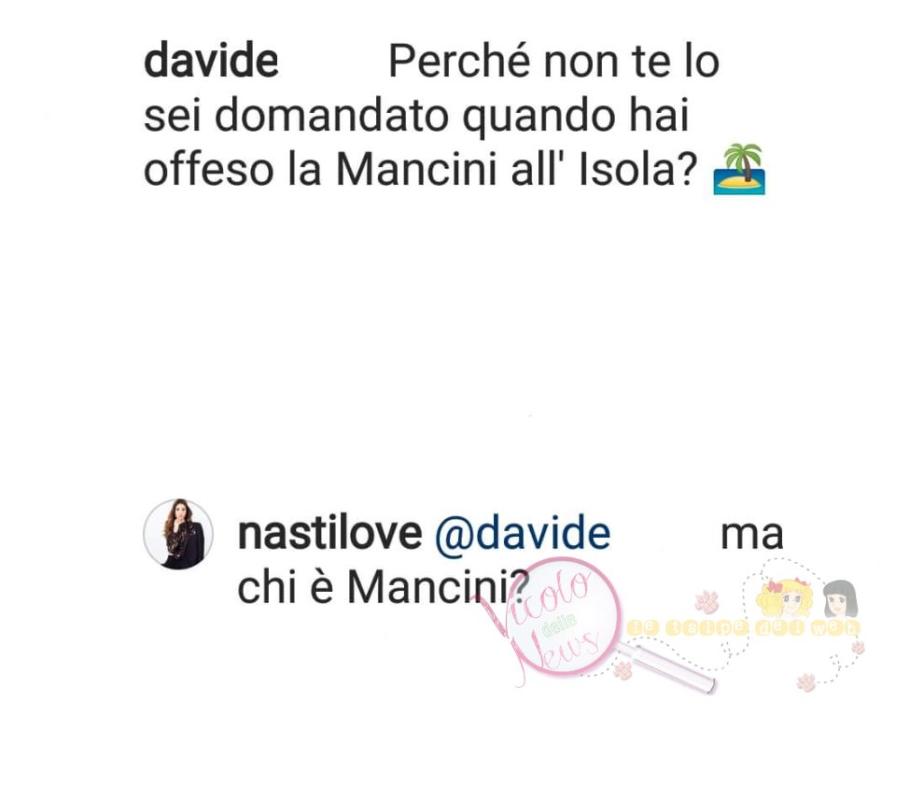The image size is (909, 799).
Task: Follow the blue @davide mention
Action: tap(523, 533)
